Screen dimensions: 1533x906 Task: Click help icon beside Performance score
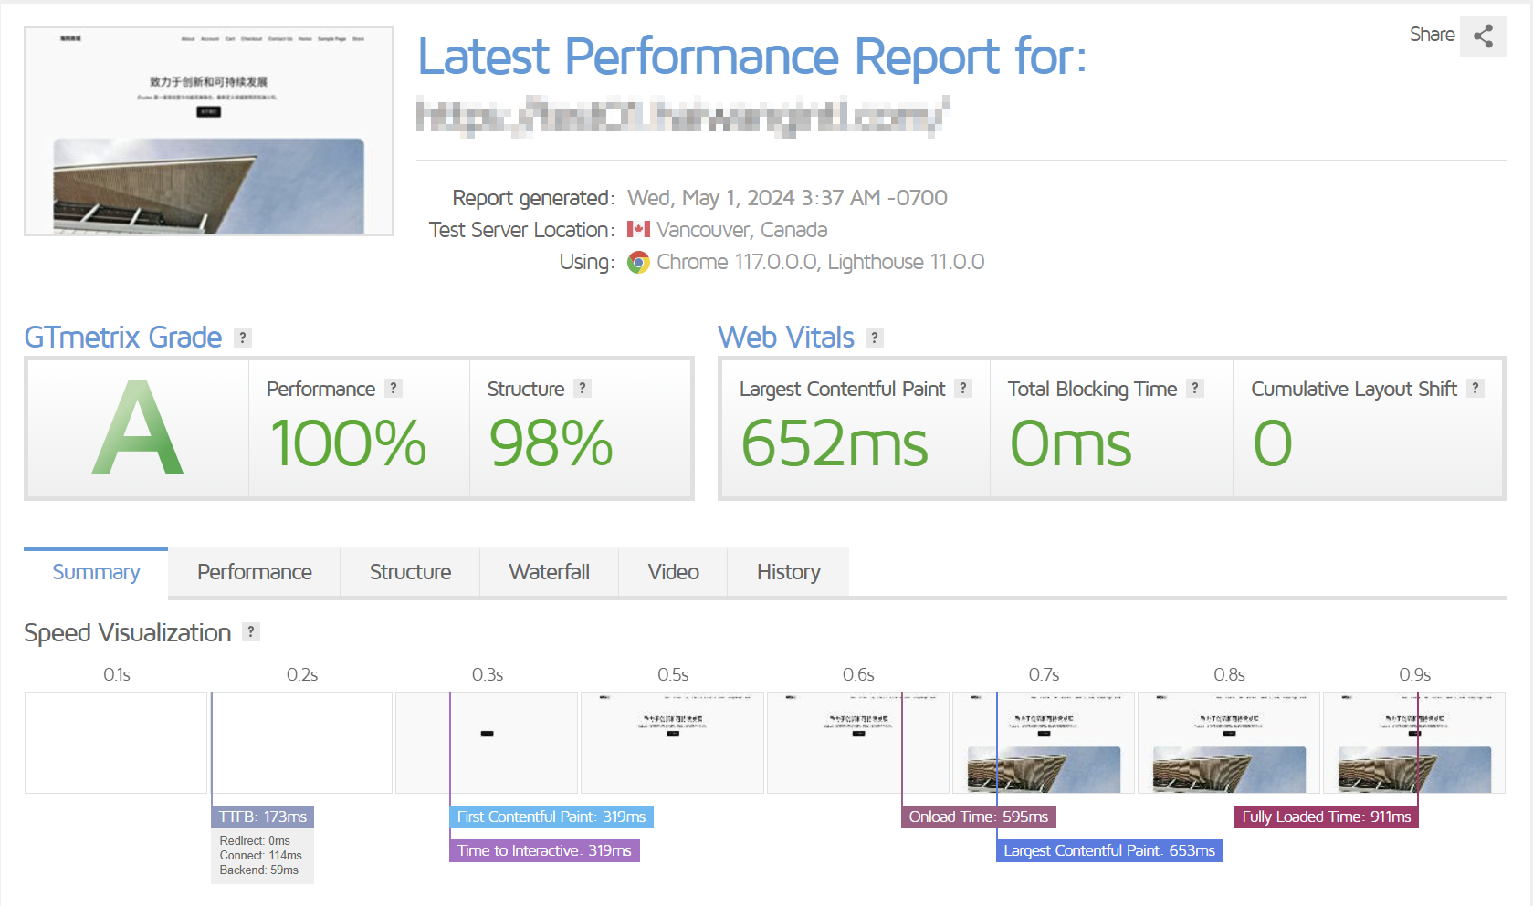click(394, 389)
